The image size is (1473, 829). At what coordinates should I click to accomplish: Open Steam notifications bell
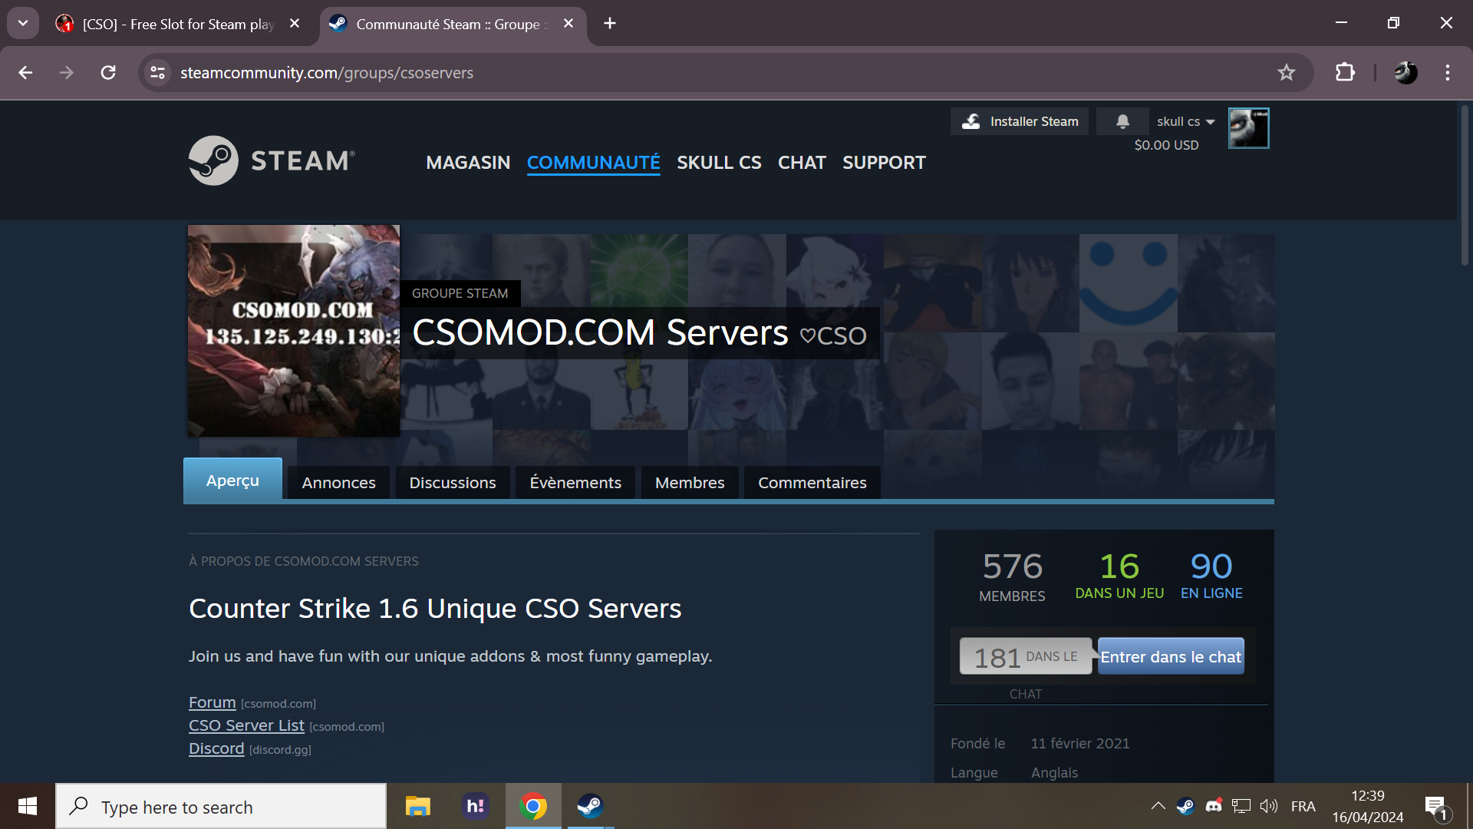click(1122, 121)
